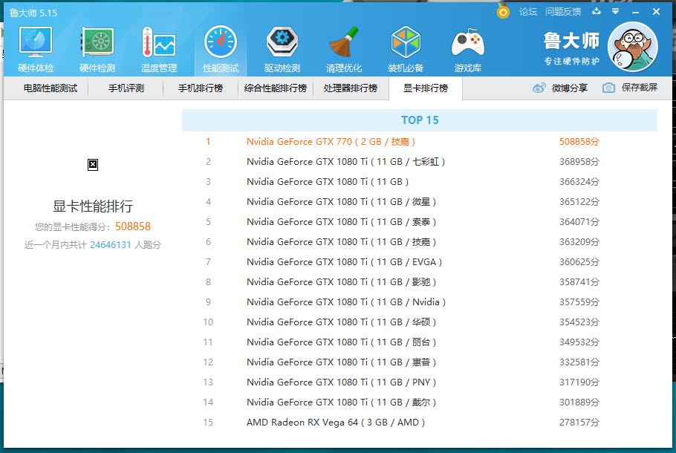Click the 显卡性能排行 heading

(93, 206)
